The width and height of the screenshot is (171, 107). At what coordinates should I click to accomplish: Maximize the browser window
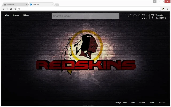[x=163, y=2]
